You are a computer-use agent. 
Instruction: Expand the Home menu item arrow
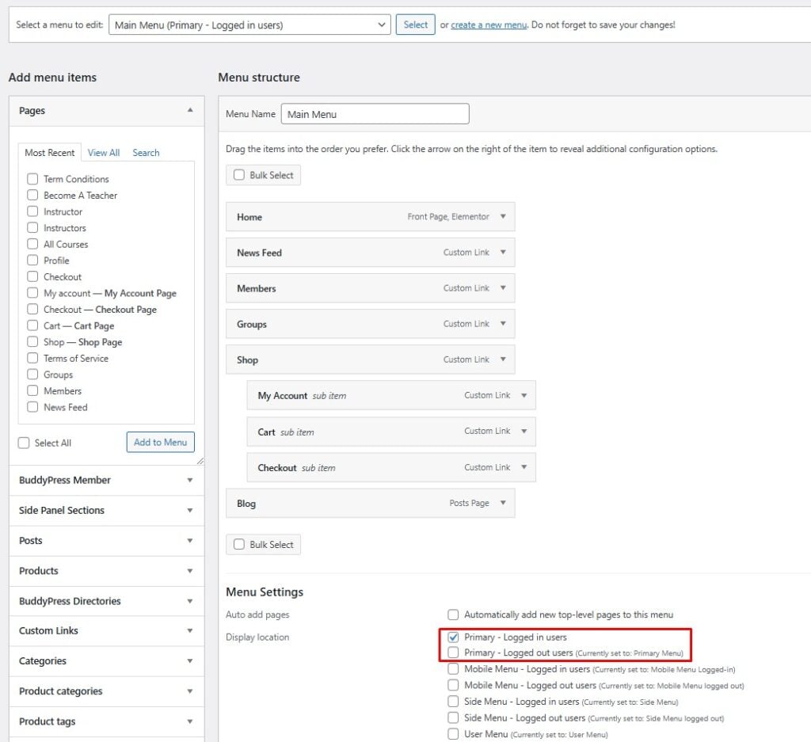coord(502,217)
